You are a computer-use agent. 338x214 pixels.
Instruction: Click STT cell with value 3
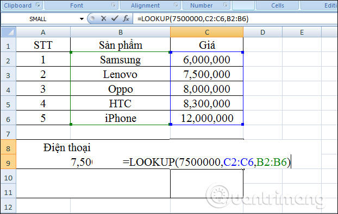click(x=43, y=88)
